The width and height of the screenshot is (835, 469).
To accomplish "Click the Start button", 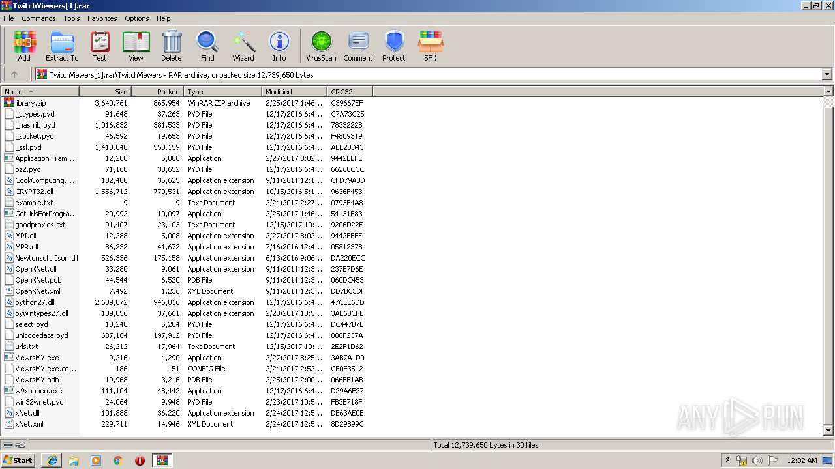I will [x=18, y=461].
